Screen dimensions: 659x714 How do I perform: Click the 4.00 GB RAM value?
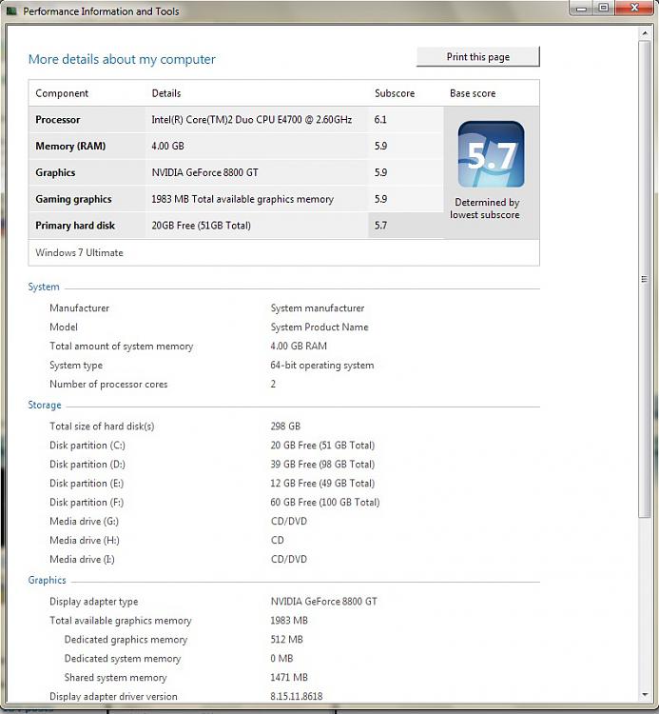[x=299, y=347]
